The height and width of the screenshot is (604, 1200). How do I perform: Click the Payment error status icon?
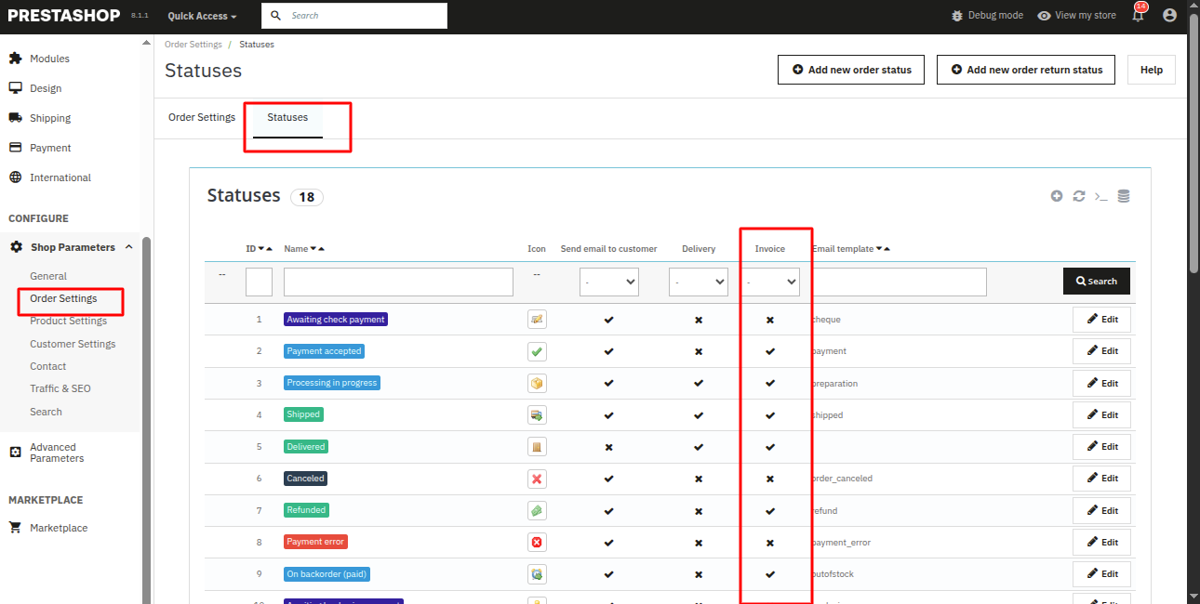[537, 542]
